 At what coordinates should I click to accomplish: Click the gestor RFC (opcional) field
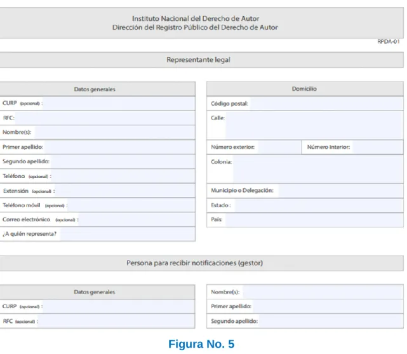click(x=117, y=322)
